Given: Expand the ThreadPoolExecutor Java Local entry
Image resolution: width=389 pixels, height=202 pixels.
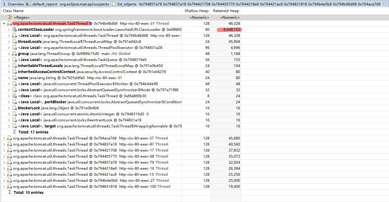Looking at the screenshot, I should (9, 48).
